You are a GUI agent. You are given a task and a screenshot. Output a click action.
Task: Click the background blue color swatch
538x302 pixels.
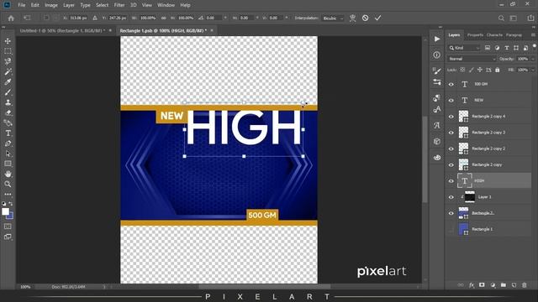click(11, 216)
